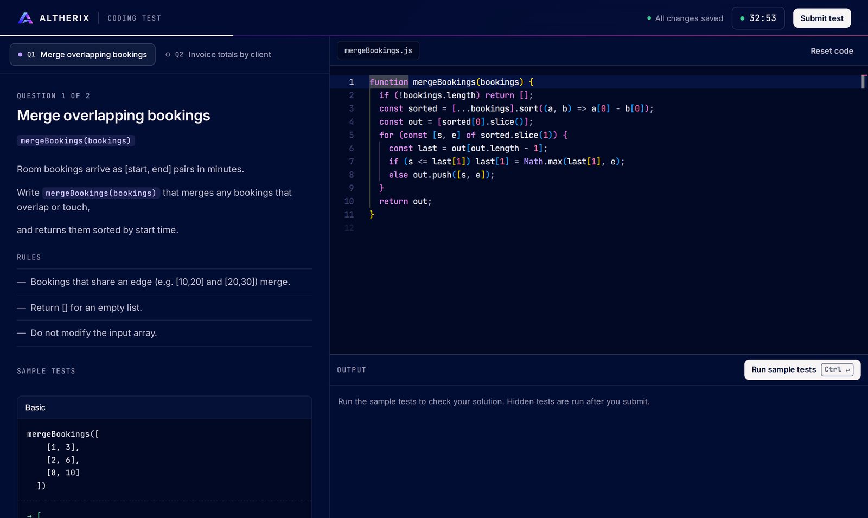
Task: Click line number 10 in the gutter
Action: point(349,201)
